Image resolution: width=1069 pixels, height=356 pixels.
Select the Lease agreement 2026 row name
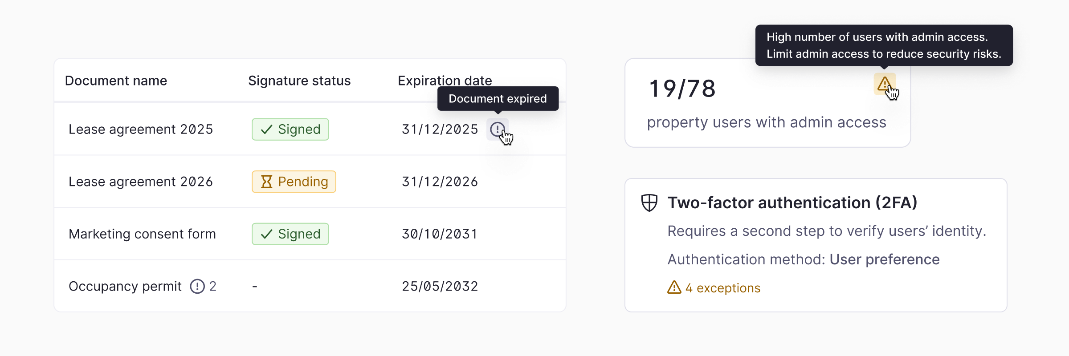pyautogui.click(x=141, y=182)
